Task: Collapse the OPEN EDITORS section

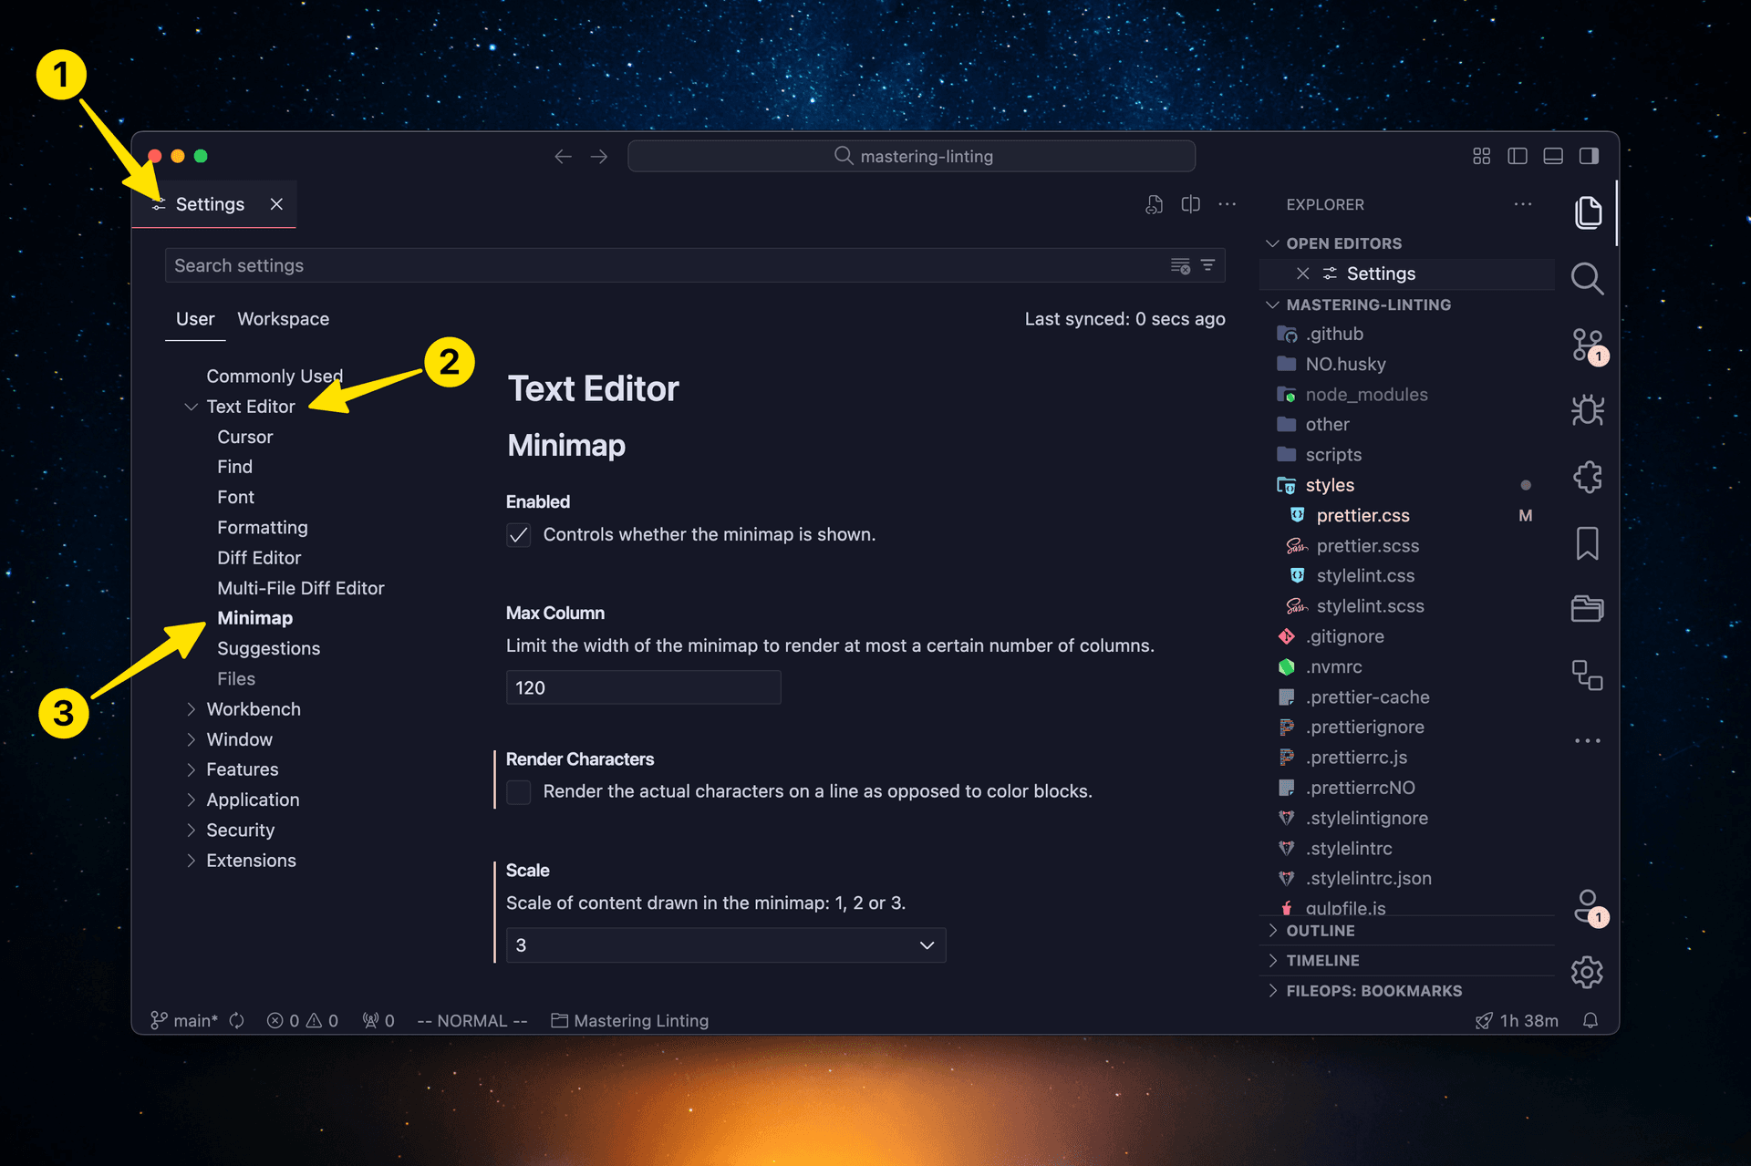Action: (1274, 242)
